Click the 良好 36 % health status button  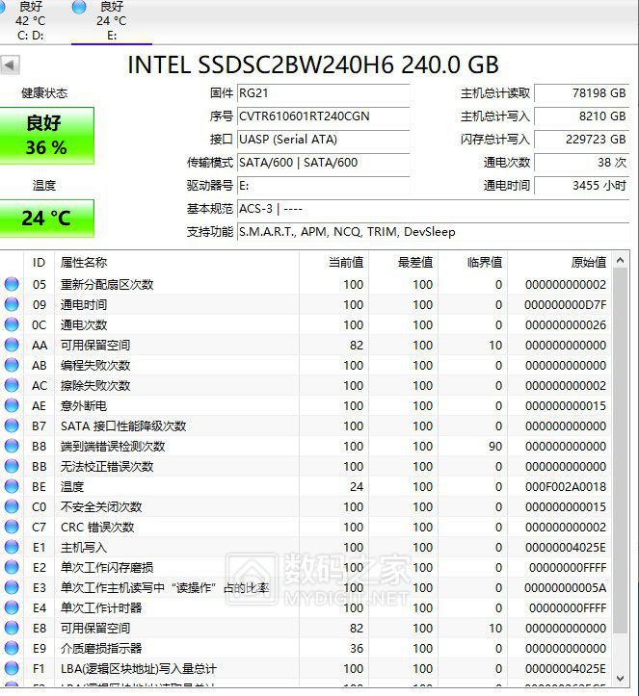[46, 136]
